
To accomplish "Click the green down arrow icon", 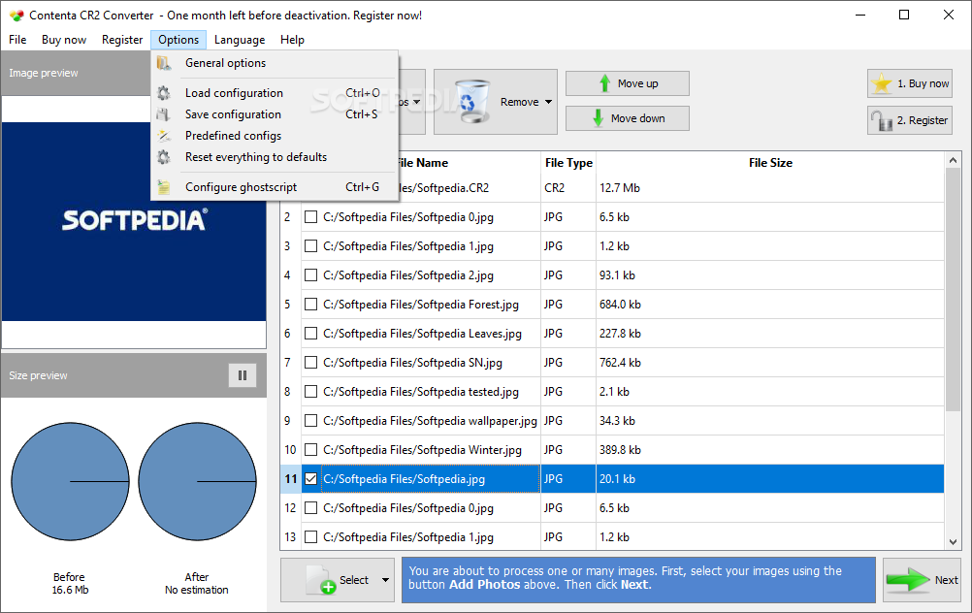I will point(599,117).
